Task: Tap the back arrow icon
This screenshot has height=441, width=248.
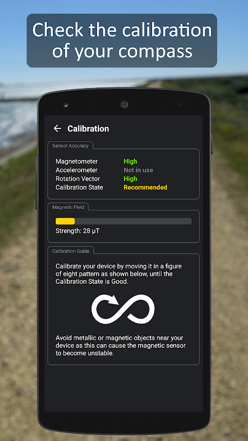Action: pos(57,128)
